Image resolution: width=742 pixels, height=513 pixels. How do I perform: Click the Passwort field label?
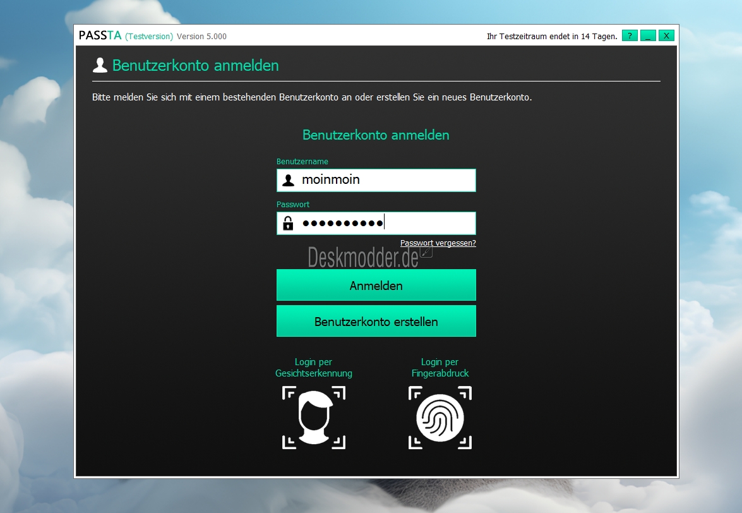(x=293, y=205)
